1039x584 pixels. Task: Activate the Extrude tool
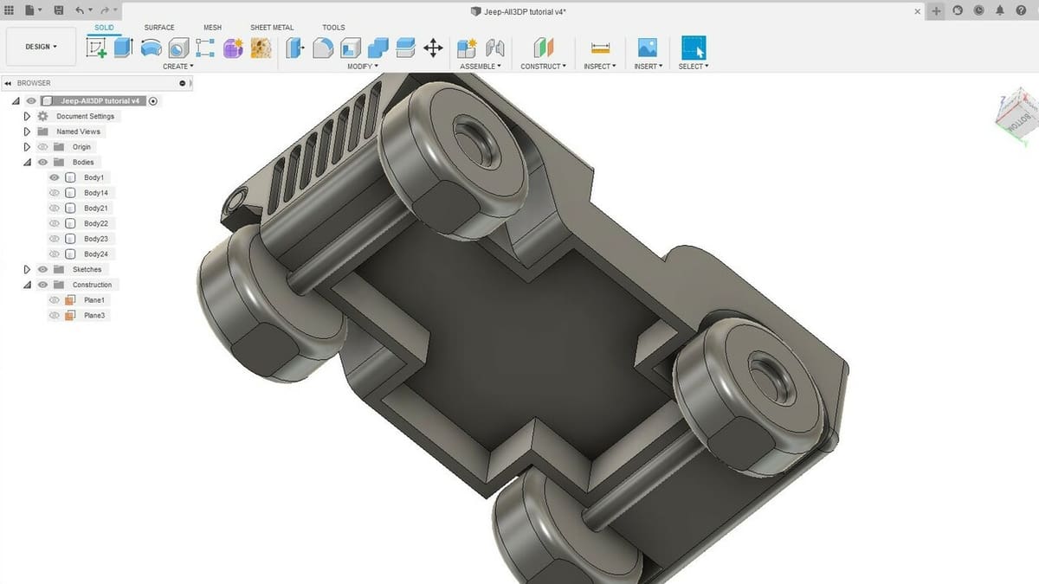pyautogui.click(x=123, y=48)
